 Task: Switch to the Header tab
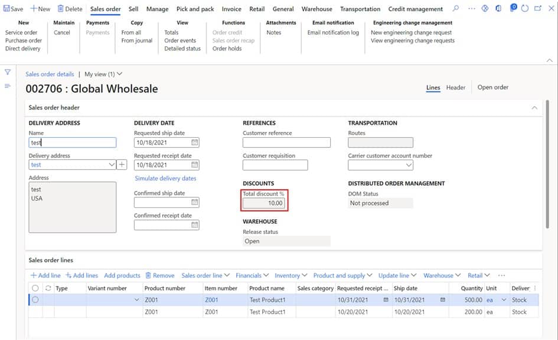pos(456,87)
